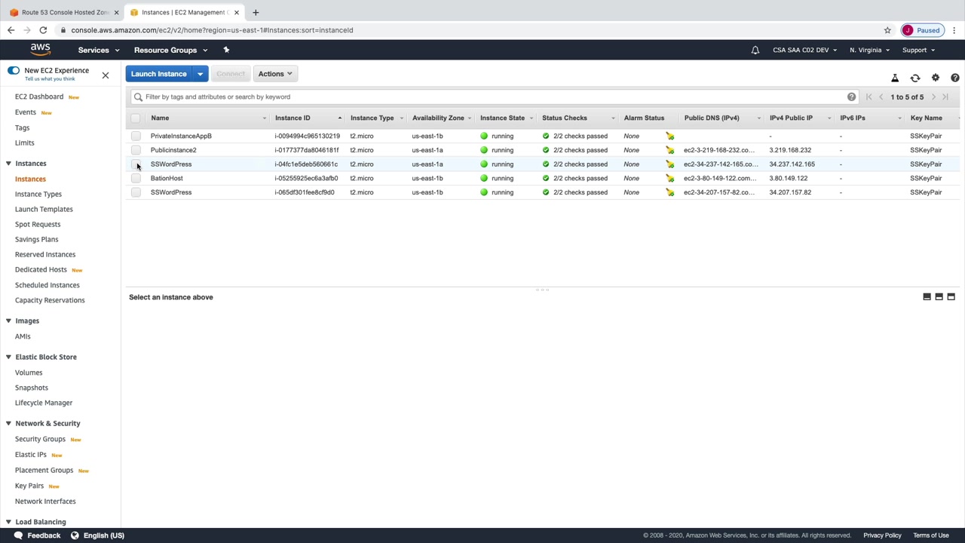This screenshot has height=543, width=965.
Task: Open the Actions dropdown
Action: coord(275,74)
